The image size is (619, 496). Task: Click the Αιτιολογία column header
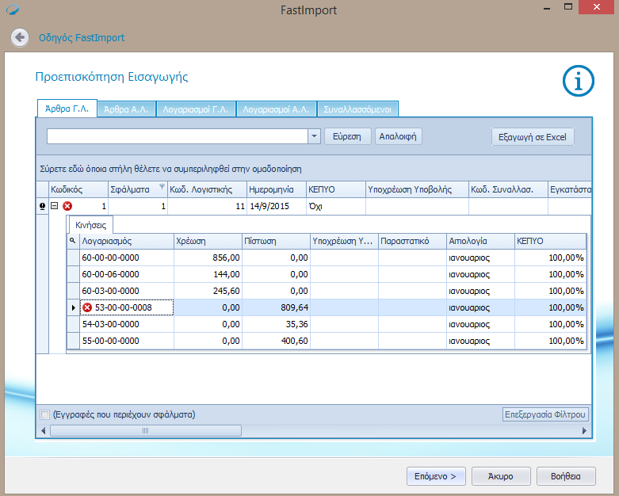[x=480, y=241]
